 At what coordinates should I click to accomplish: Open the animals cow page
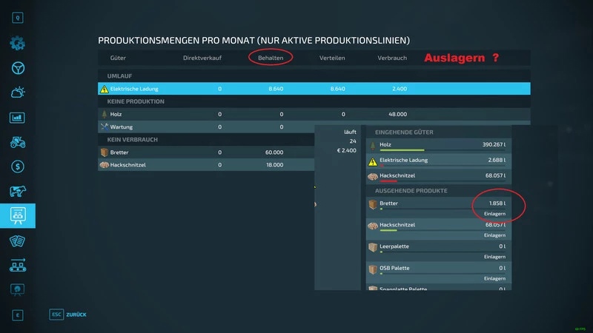pyautogui.click(x=18, y=192)
